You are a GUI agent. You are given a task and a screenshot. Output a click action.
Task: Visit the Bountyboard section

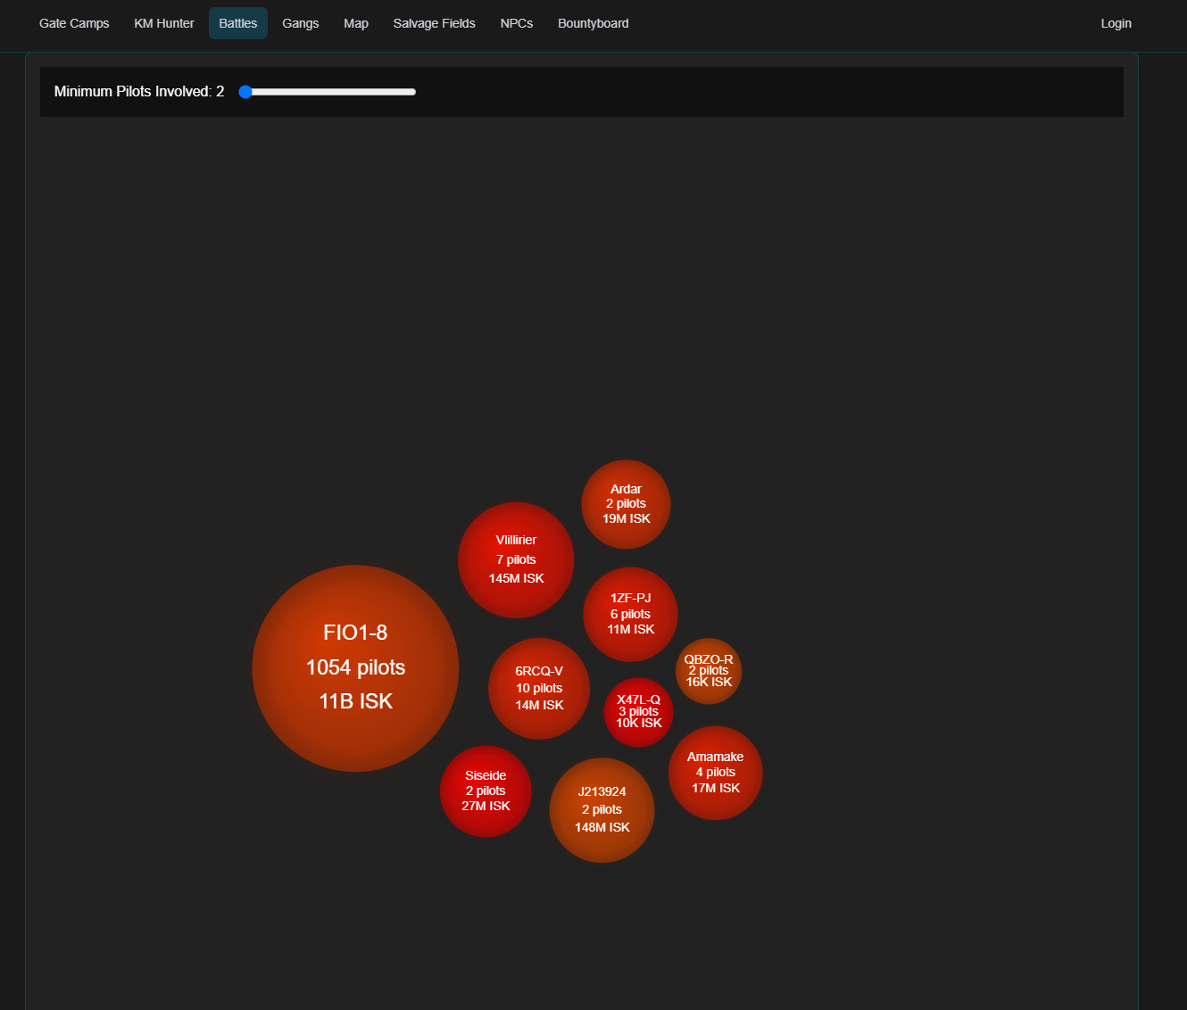pyautogui.click(x=593, y=23)
